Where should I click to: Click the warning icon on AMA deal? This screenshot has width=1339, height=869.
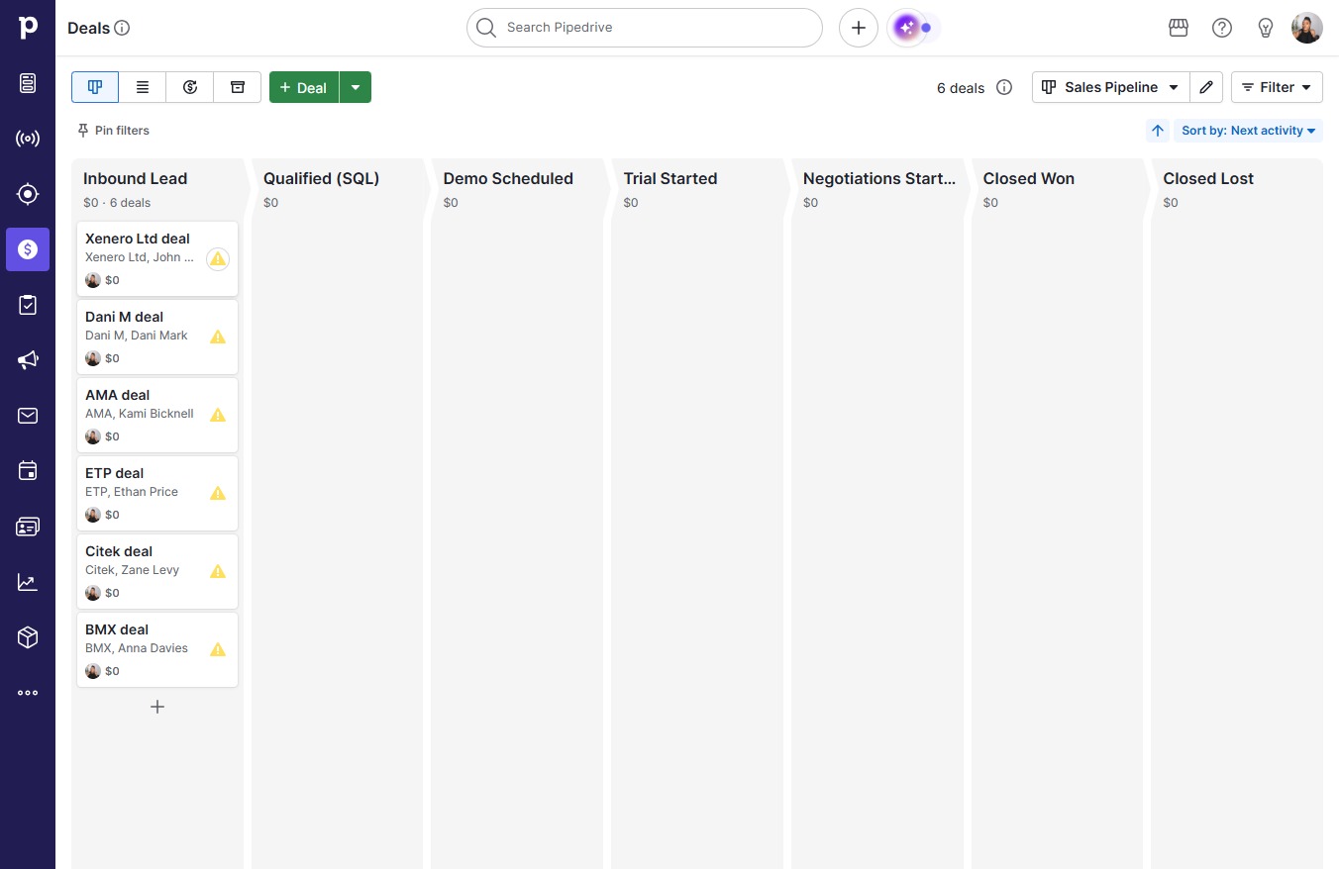coord(218,415)
